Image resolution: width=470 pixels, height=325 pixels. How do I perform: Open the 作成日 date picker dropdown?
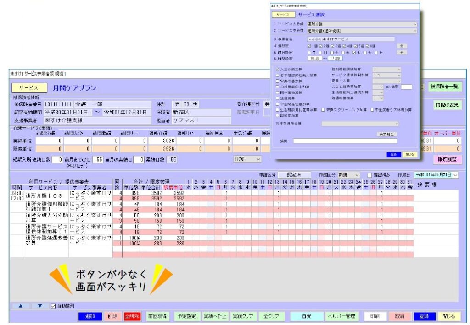[x=455, y=175]
